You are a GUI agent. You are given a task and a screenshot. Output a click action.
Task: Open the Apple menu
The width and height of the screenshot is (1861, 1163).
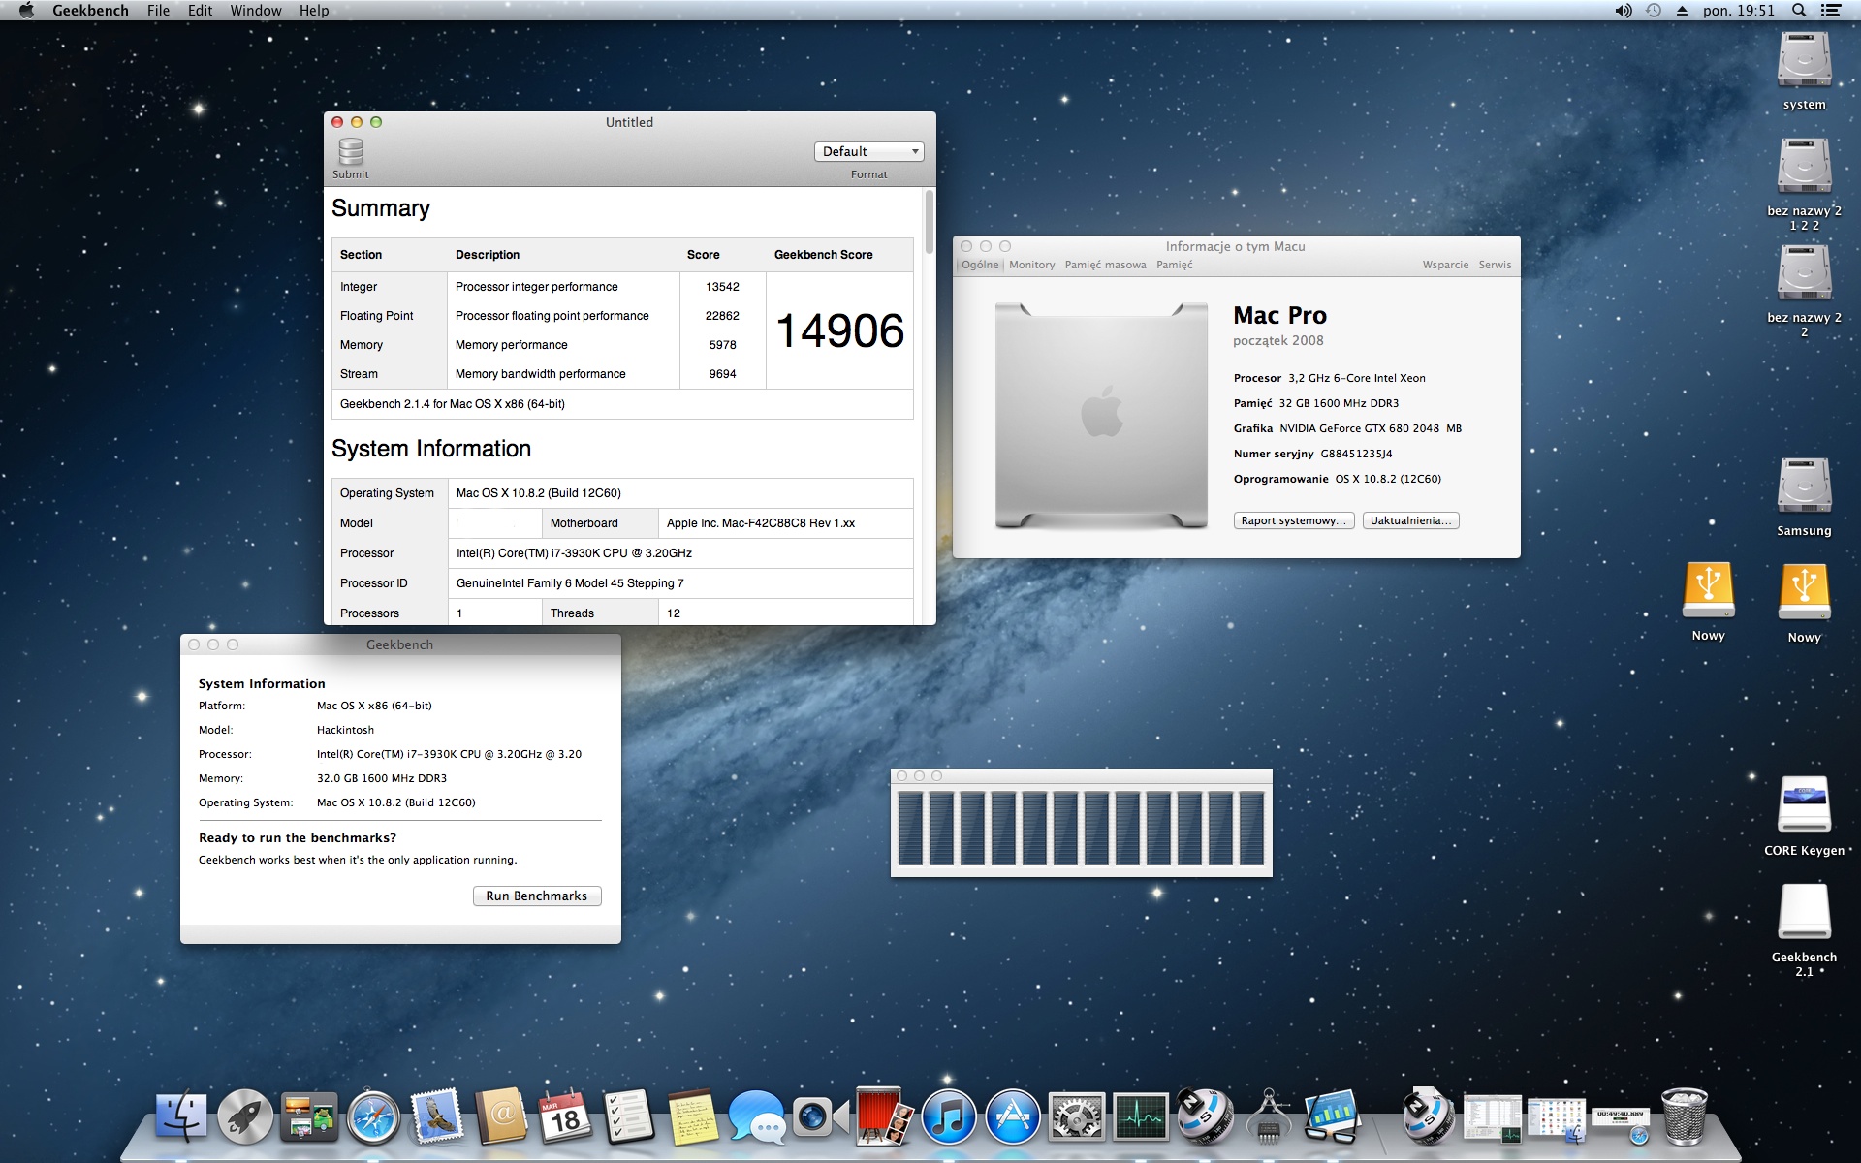tap(26, 11)
